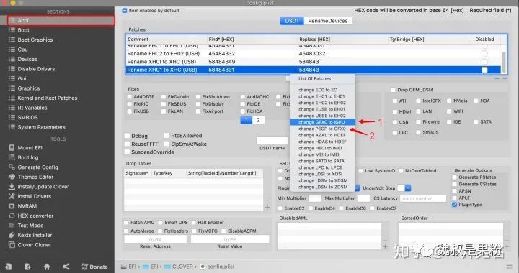Open the UnderVolt Step dropdown
This screenshot has width=519, height=273.
408,188
